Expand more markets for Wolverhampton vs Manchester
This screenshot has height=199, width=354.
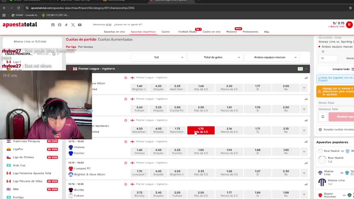(x=304, y=130)
